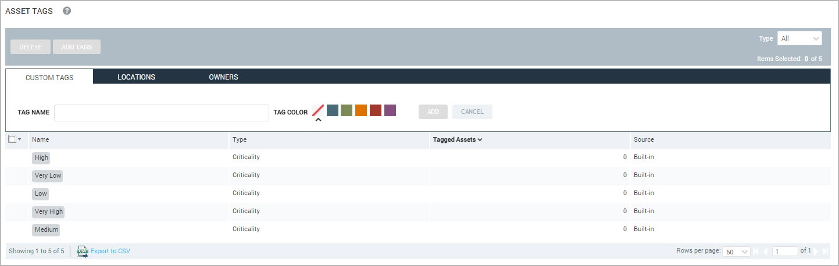Select the purple tag color
This screenshot has width=839, height=266.
coord(390,110)
